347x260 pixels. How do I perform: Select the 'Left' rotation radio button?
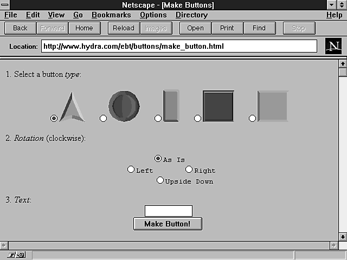tap(131, 170)
